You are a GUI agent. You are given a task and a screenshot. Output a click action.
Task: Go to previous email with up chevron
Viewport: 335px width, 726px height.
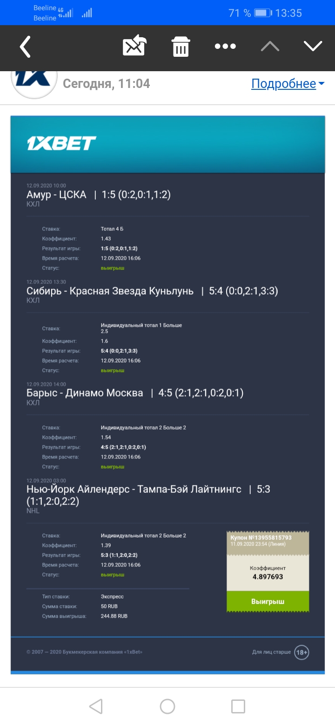click(x=270, y=46)
